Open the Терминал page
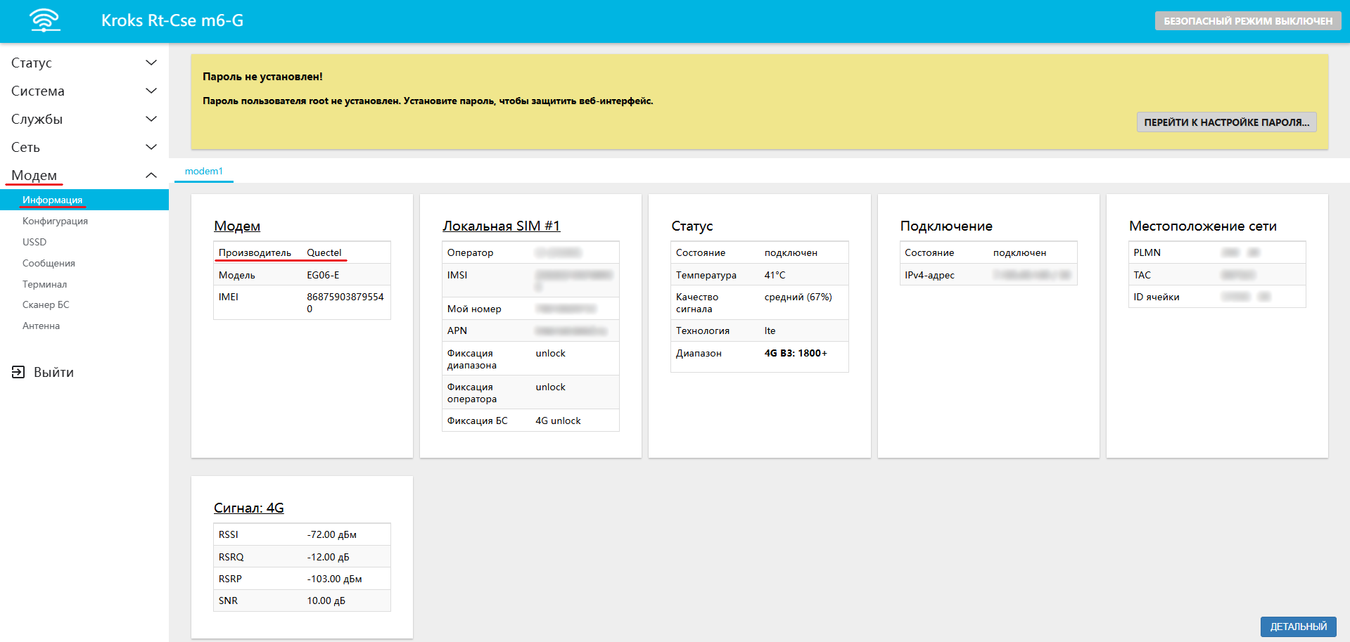This screenshot has width=1350, height=642. [44, 284]
